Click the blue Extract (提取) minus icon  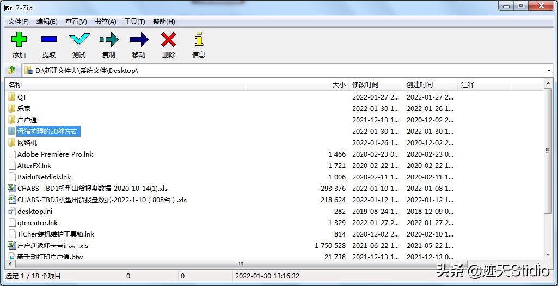pyautogui.click(x=49, y=39)
